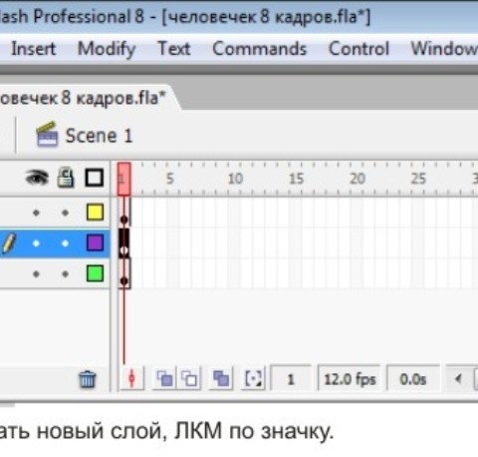Toggle show all layers as outlines square icon
478x457 pixels.
click(95, 178)
